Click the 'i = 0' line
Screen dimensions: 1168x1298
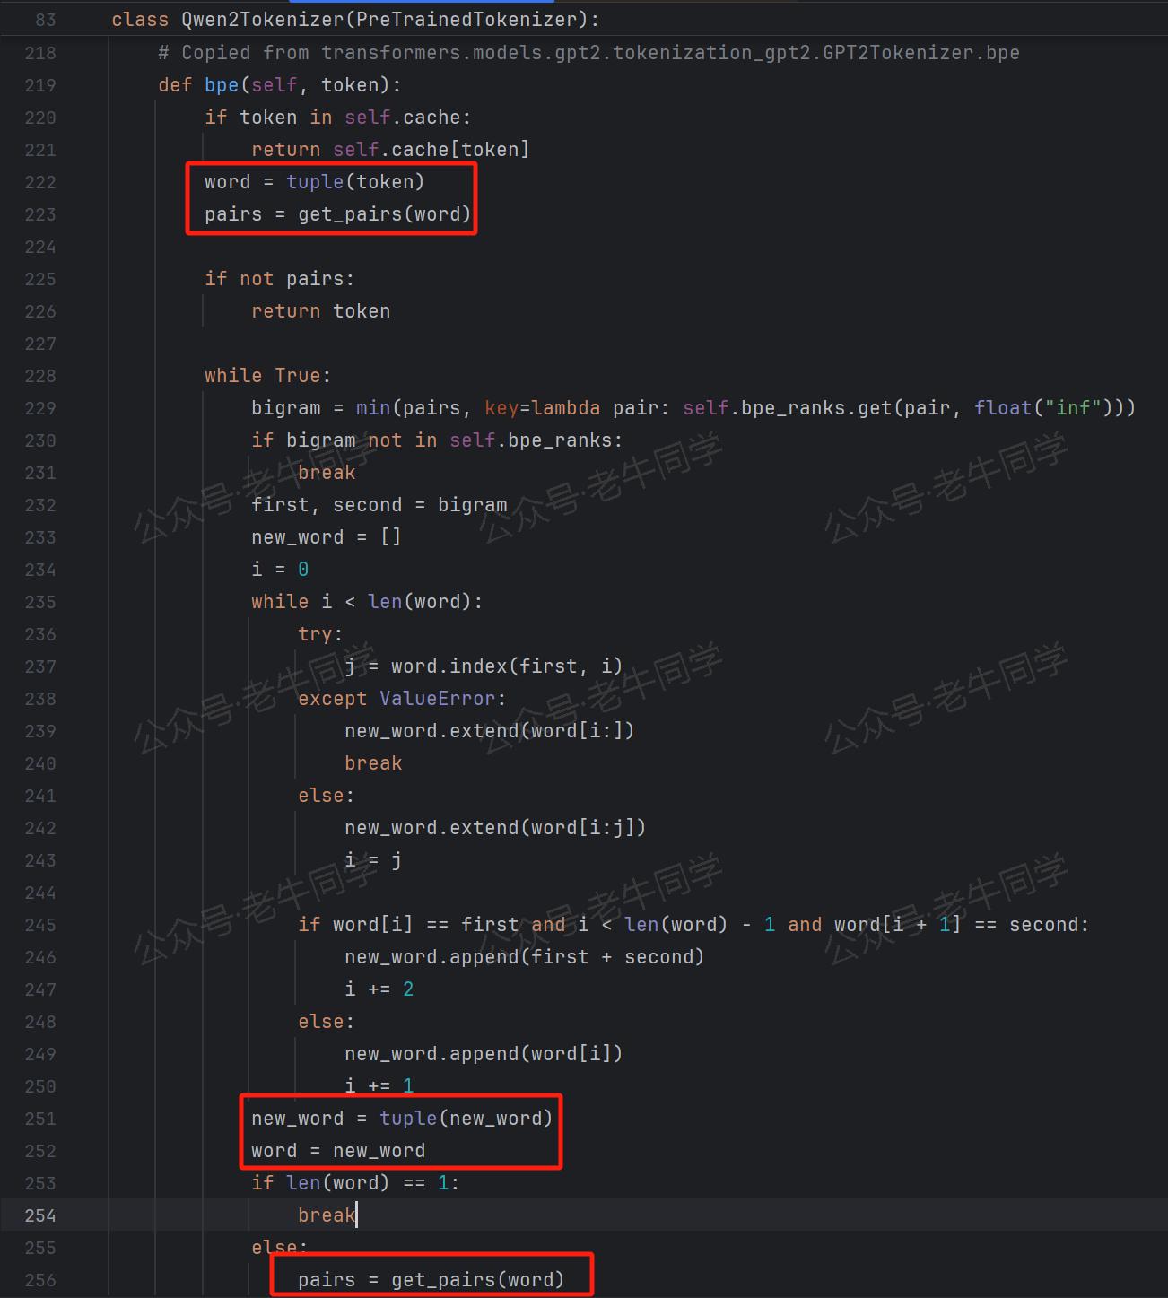click(x=279, y=570)
